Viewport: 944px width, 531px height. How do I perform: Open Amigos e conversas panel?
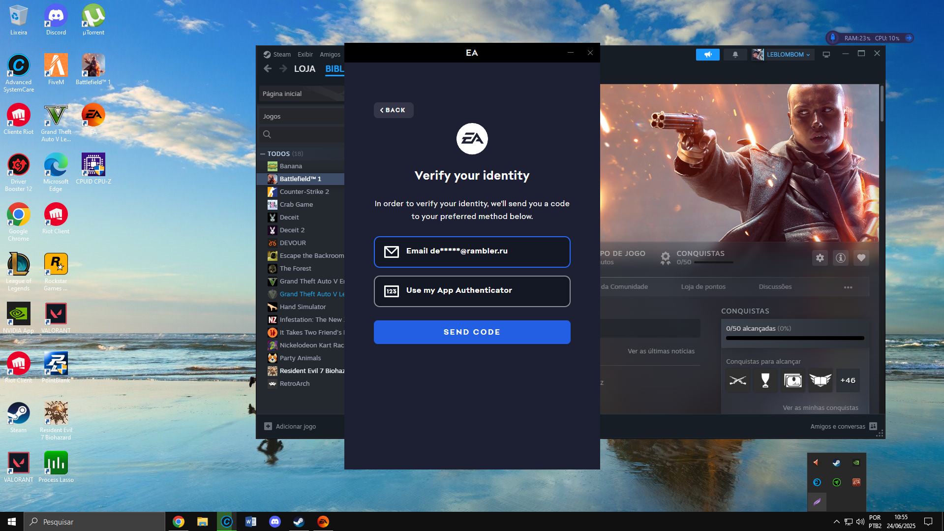843,427
